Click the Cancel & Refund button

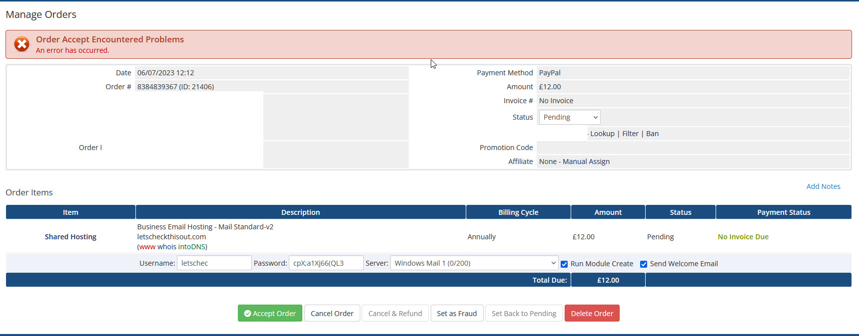pyautogui.click(x=395, y=313)
